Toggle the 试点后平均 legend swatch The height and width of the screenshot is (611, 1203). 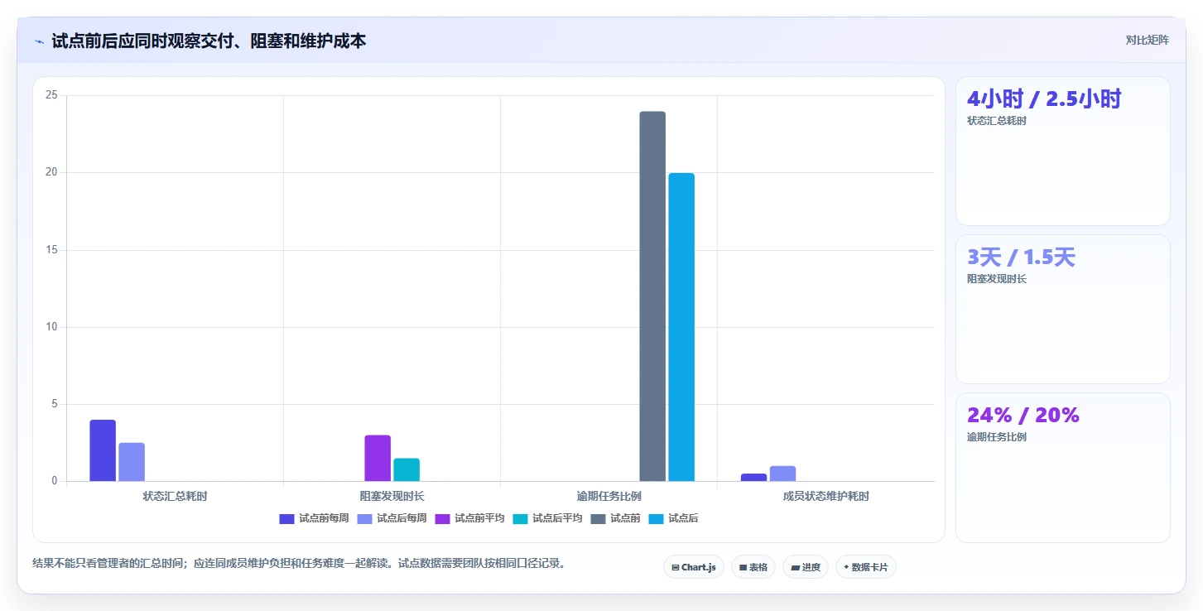pyautogui.click(x=520, y=518)
